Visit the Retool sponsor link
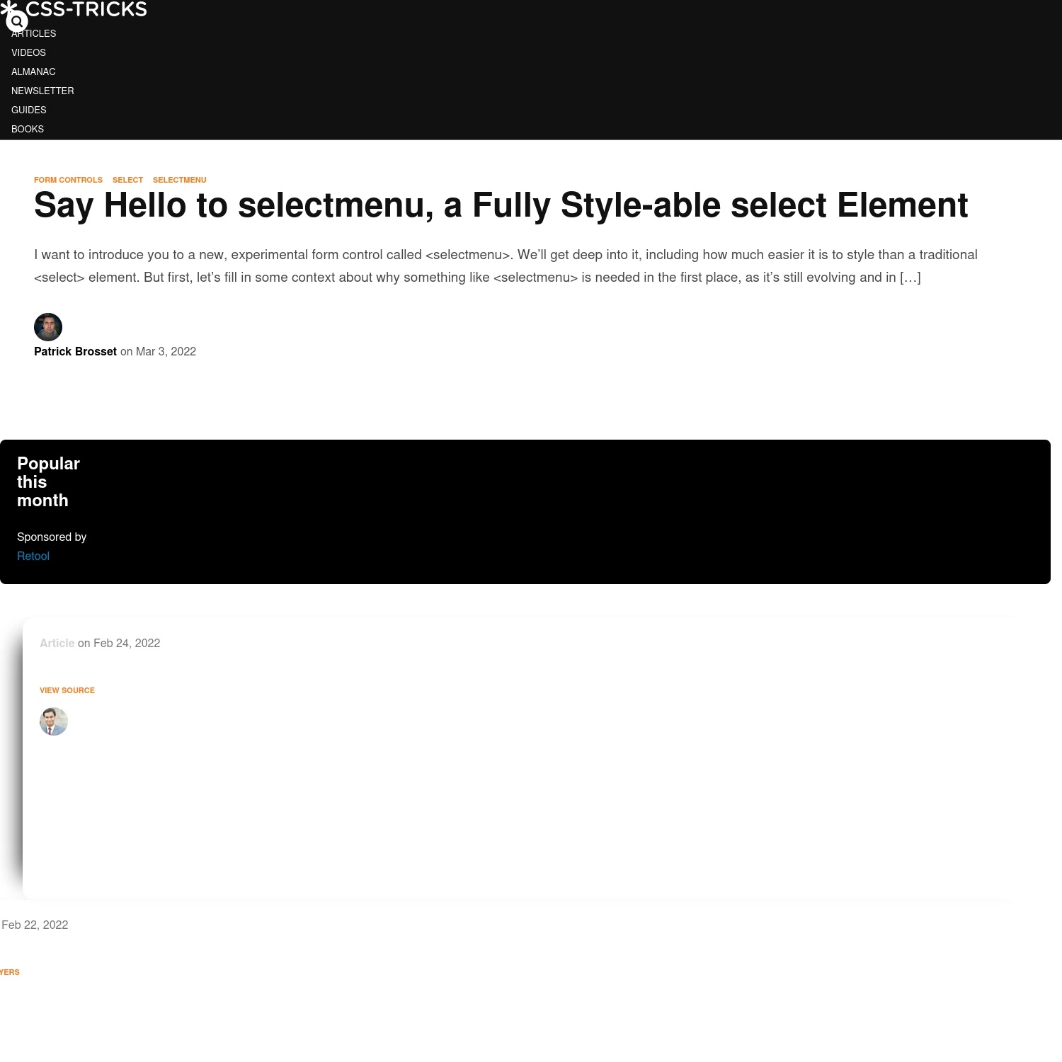This screenshot has height=1062, width=1062. [x=33, y=556]
